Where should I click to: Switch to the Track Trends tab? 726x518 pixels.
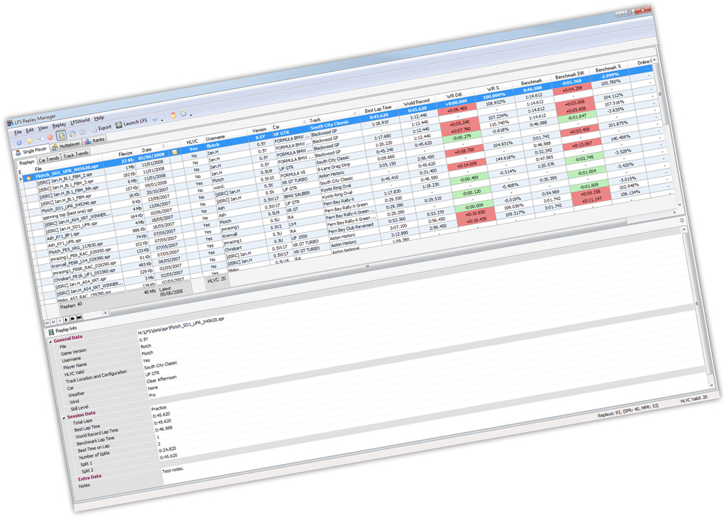click(x=75, y=154)
